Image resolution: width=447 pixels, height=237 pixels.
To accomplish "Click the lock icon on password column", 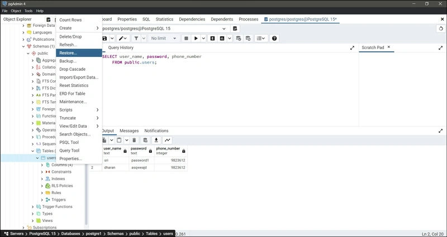I will 150,151.
